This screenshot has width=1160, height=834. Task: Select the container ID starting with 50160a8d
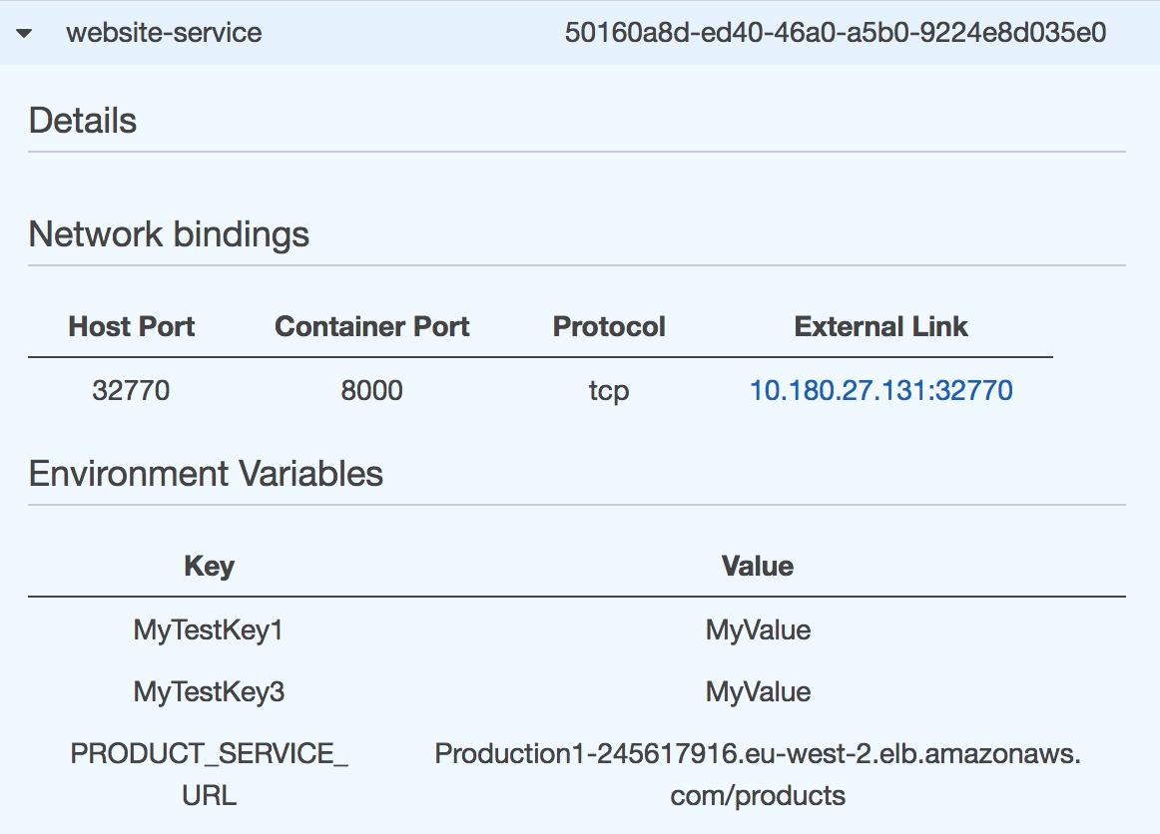click(x=835, y=32)
